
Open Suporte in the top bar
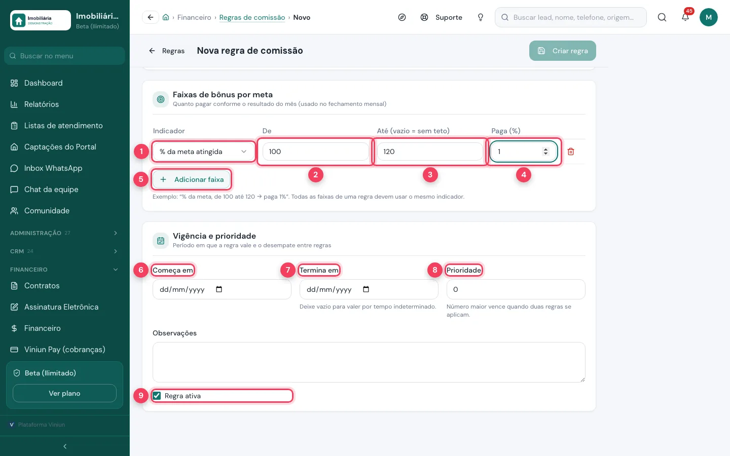(x=442, y=17)
